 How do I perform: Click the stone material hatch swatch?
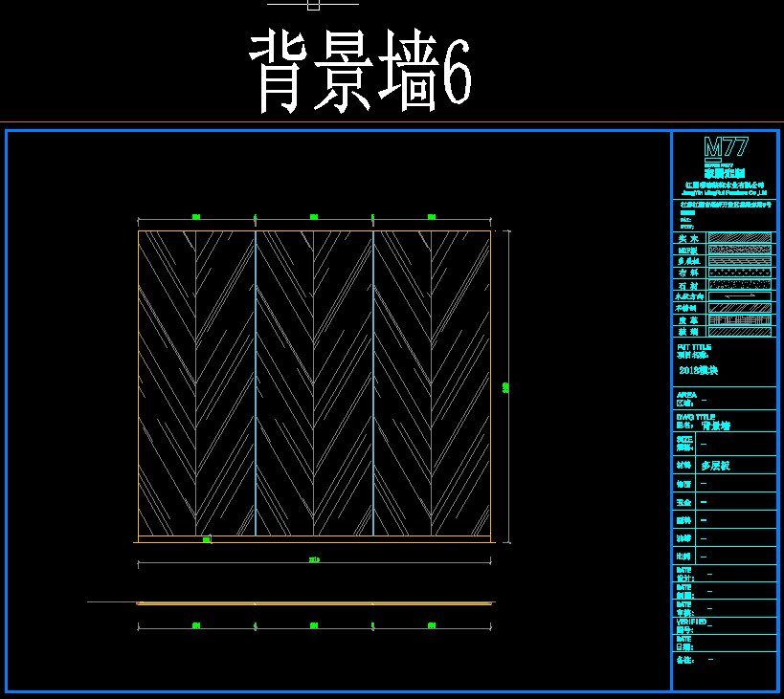coord(740,285)
